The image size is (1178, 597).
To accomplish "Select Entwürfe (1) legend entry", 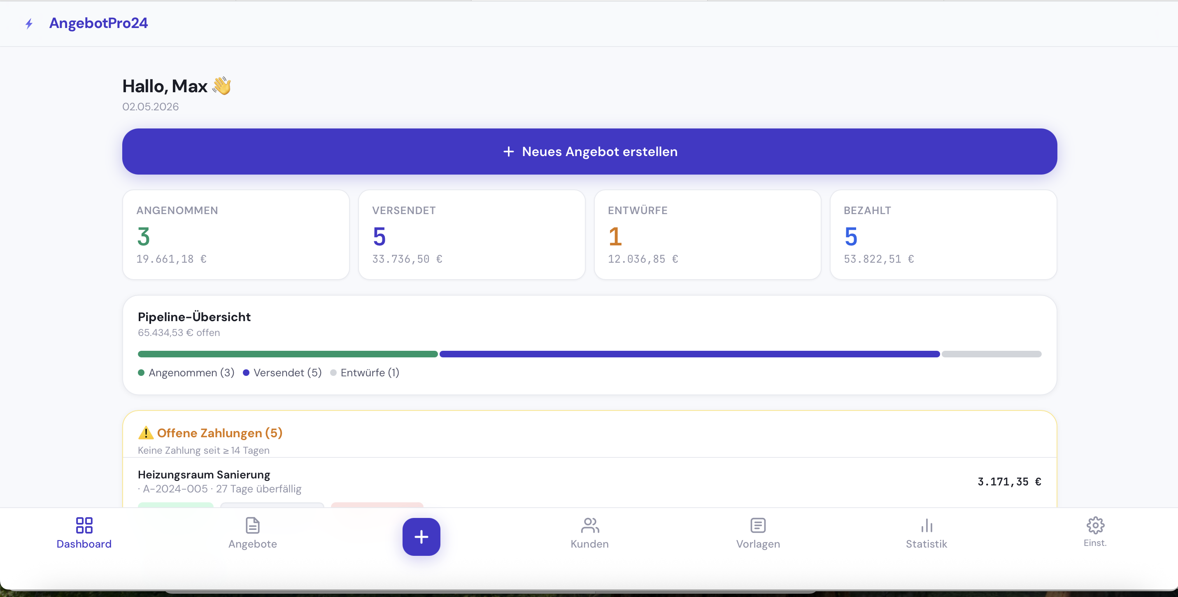I will click(364, 373).
